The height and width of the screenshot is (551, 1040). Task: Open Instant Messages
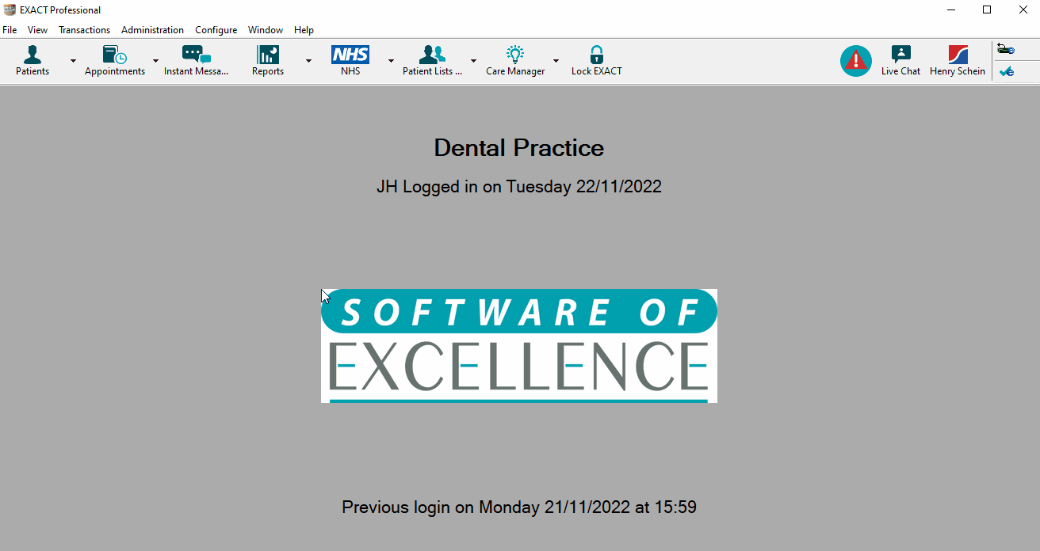point(196,61)
